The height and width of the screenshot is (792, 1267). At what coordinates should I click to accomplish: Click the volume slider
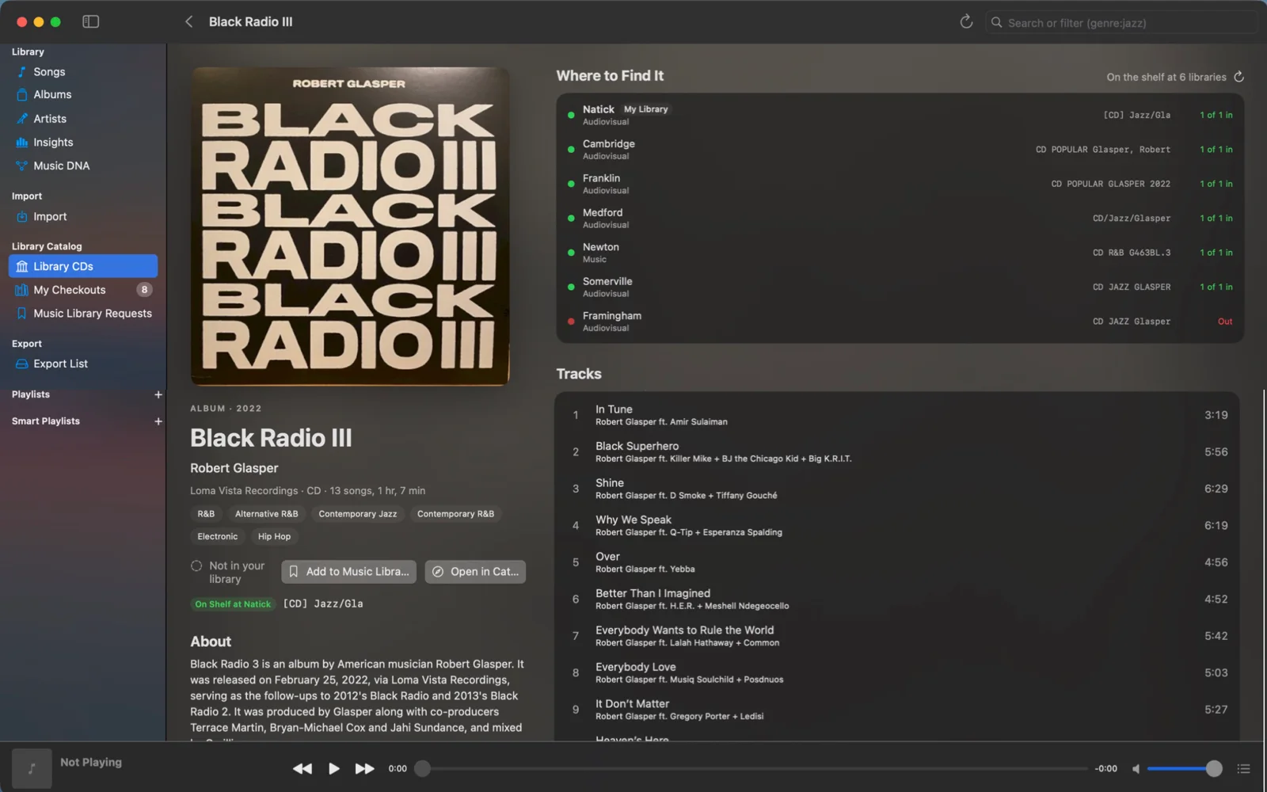[1184, 768]
